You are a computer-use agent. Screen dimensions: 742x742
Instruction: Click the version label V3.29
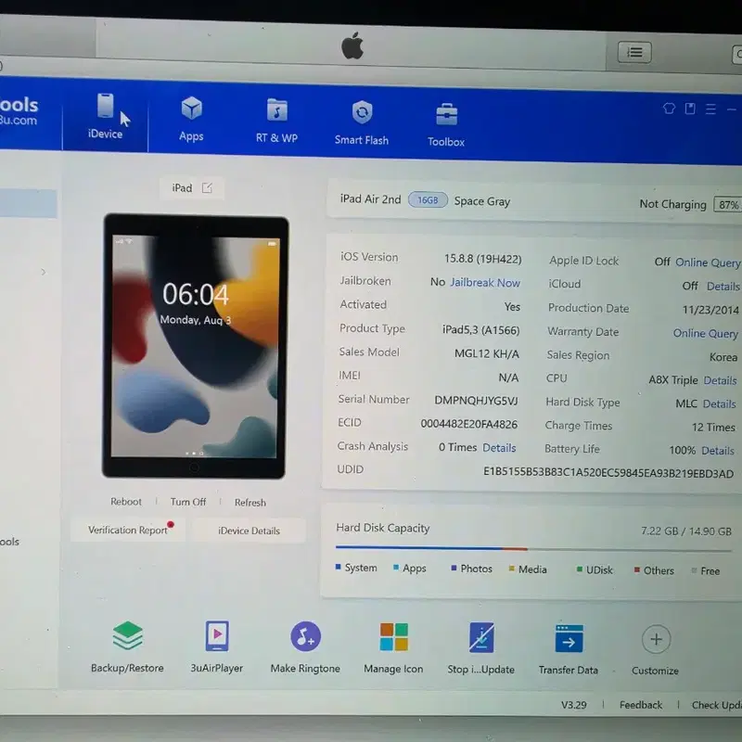point(573,705)
